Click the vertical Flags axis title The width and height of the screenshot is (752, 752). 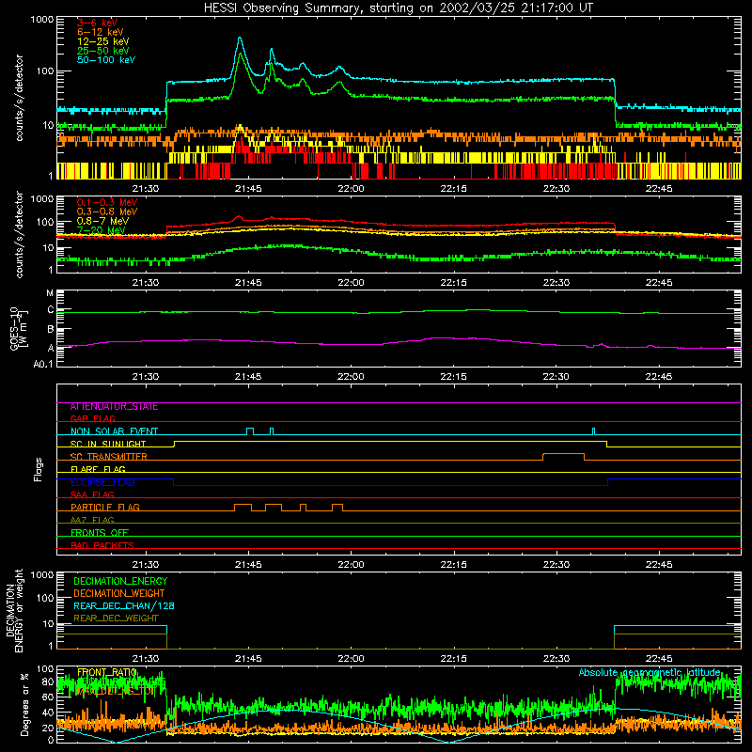tap(39, 470)
